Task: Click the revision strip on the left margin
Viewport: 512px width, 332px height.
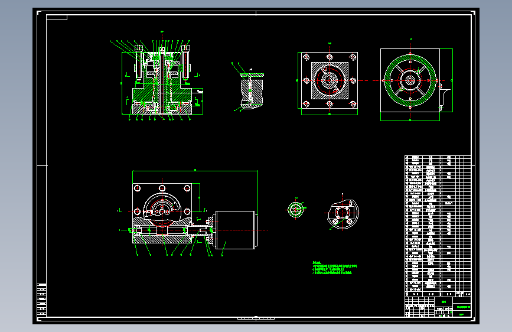Action: pos(41,300)
